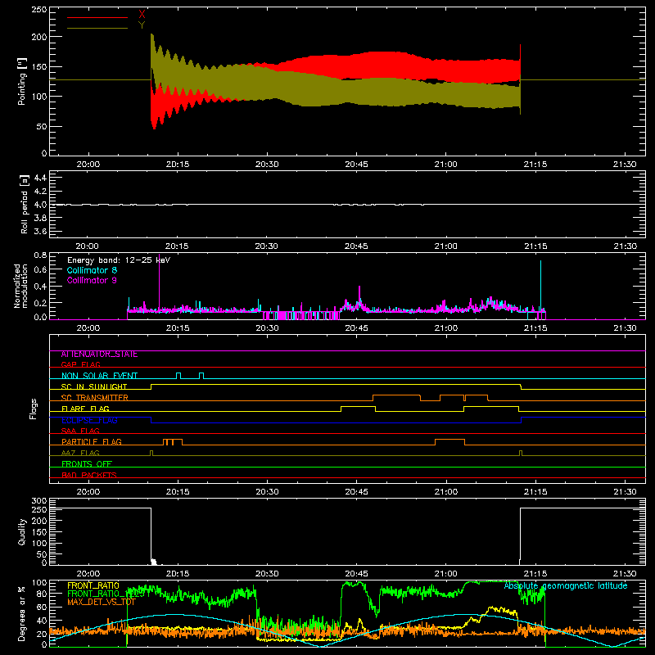Select the blue ECLIPSE_FLAG label
655x655 pixels.
point(89,420)
